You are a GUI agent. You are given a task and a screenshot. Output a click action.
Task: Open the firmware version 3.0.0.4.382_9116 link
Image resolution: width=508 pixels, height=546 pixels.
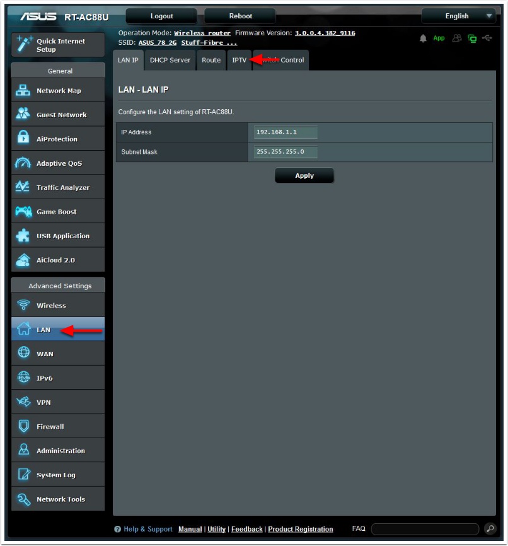click(325, 33)
